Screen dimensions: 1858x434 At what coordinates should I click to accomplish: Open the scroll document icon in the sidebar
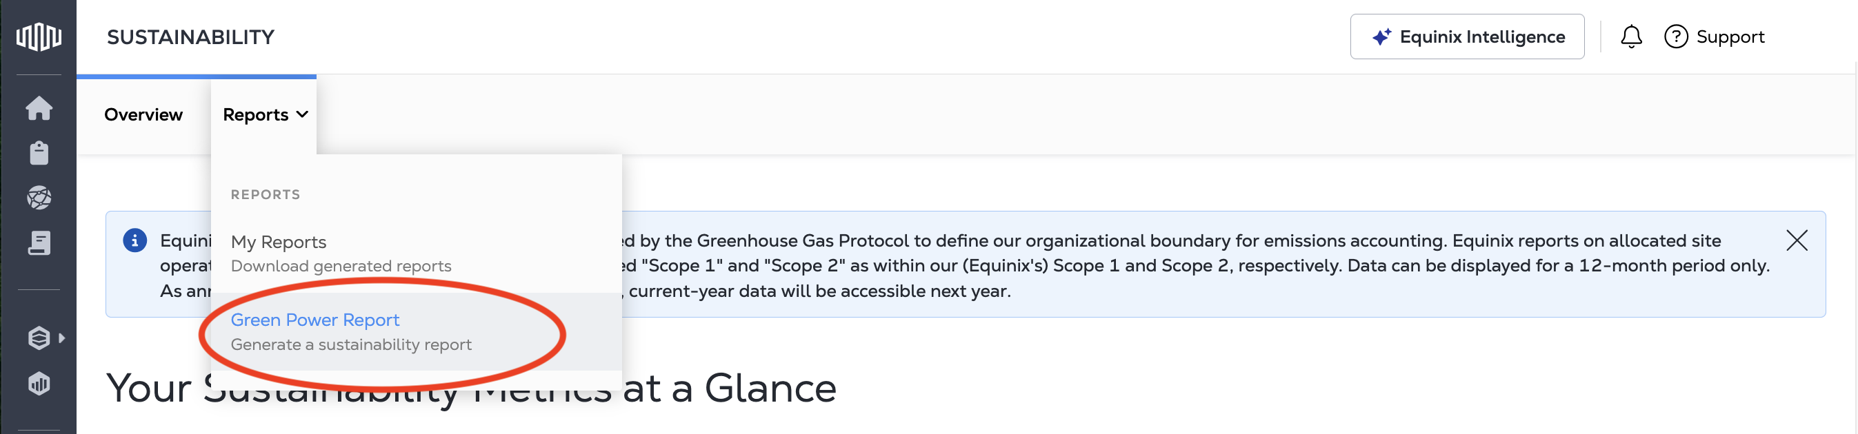[x=39, y=243]
